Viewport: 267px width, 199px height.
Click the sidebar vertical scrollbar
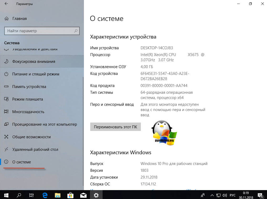click(x=83, y=131)
